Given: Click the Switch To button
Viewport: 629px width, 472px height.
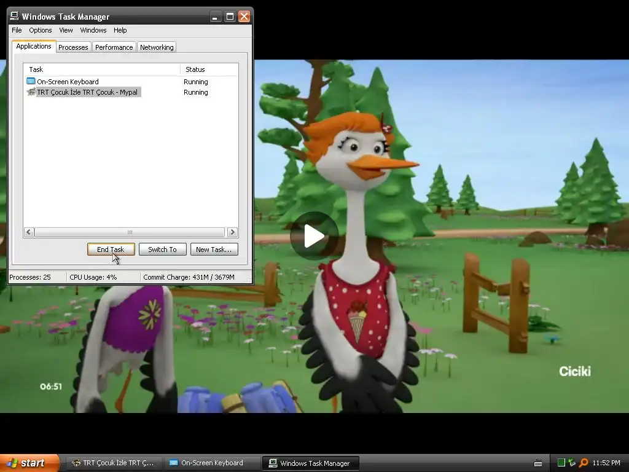Looking at the screenshot, I should pyautogui.click(x=162, y=250).
